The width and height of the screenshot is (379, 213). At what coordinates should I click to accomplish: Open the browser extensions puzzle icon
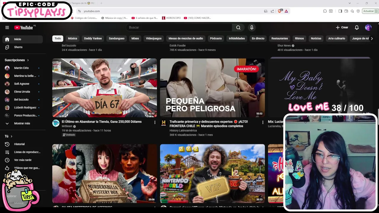coord(325,11)
